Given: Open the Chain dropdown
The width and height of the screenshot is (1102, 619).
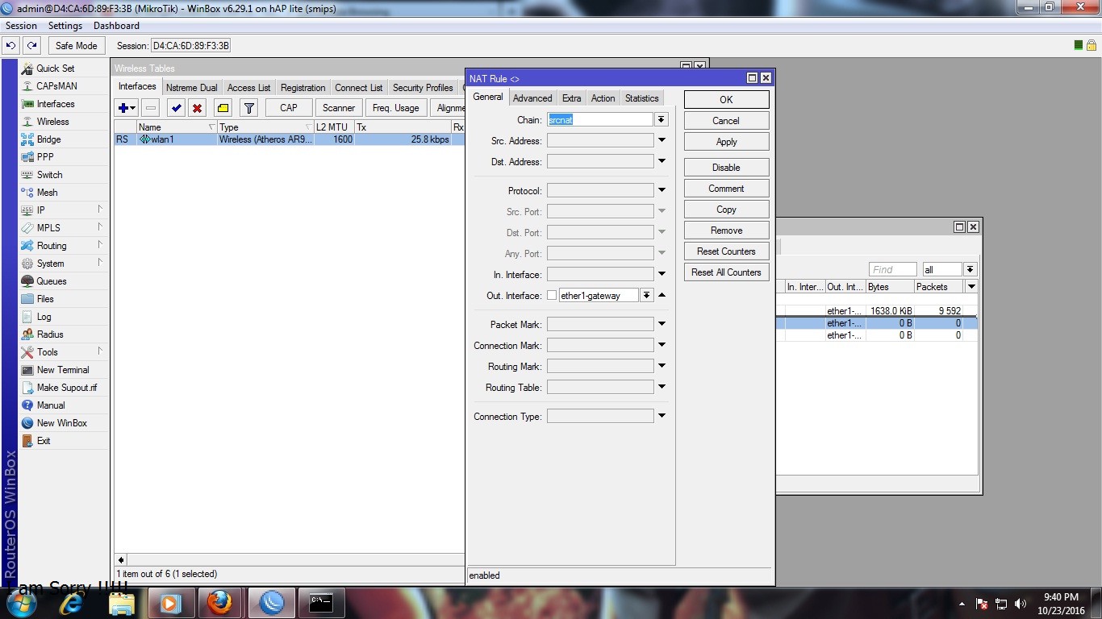Looking at the screenshot, I should point(661,118).
